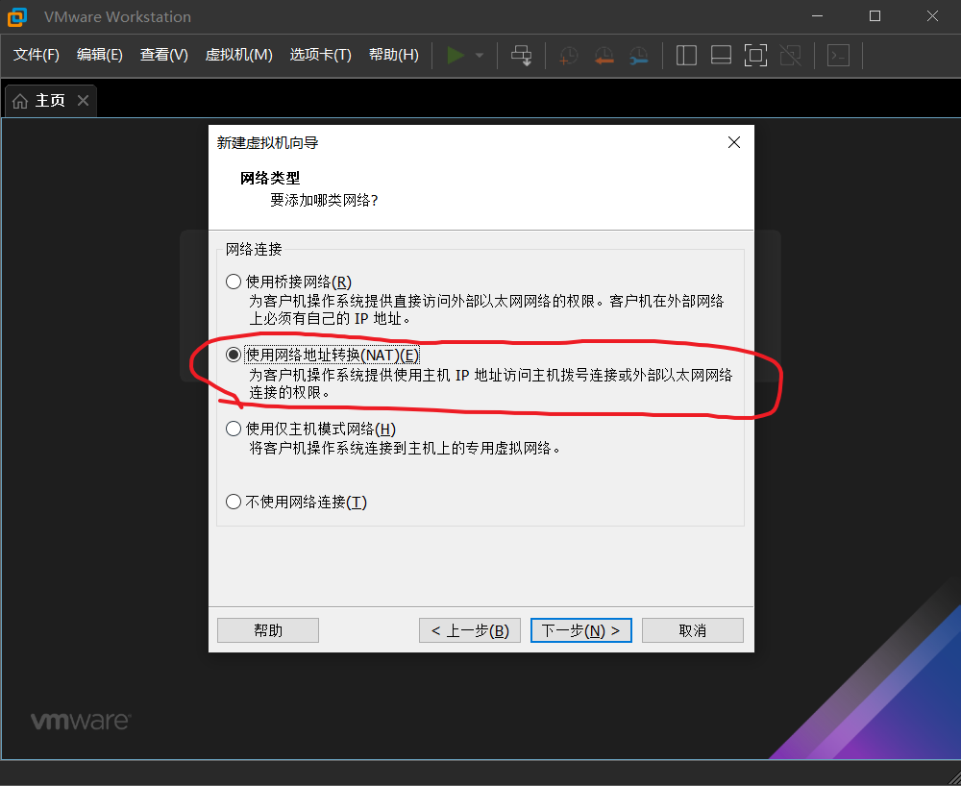Open the 文件(F) menu

(37, 55)
